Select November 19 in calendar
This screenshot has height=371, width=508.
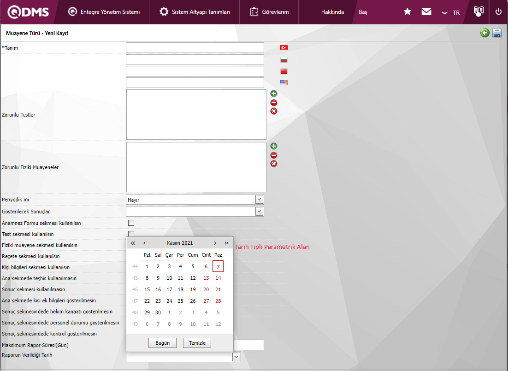tap(193, 289)
